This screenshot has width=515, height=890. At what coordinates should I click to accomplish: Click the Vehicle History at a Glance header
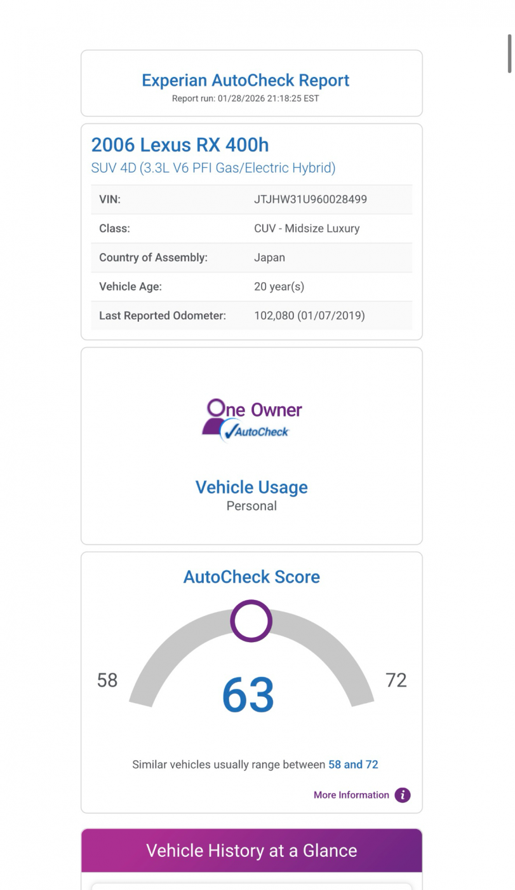coord(251,851)
